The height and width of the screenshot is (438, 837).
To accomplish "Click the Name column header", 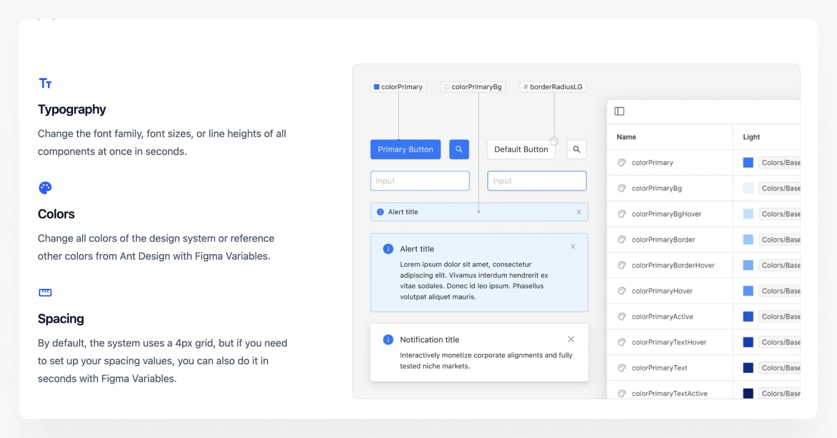I will click(626, 137).
